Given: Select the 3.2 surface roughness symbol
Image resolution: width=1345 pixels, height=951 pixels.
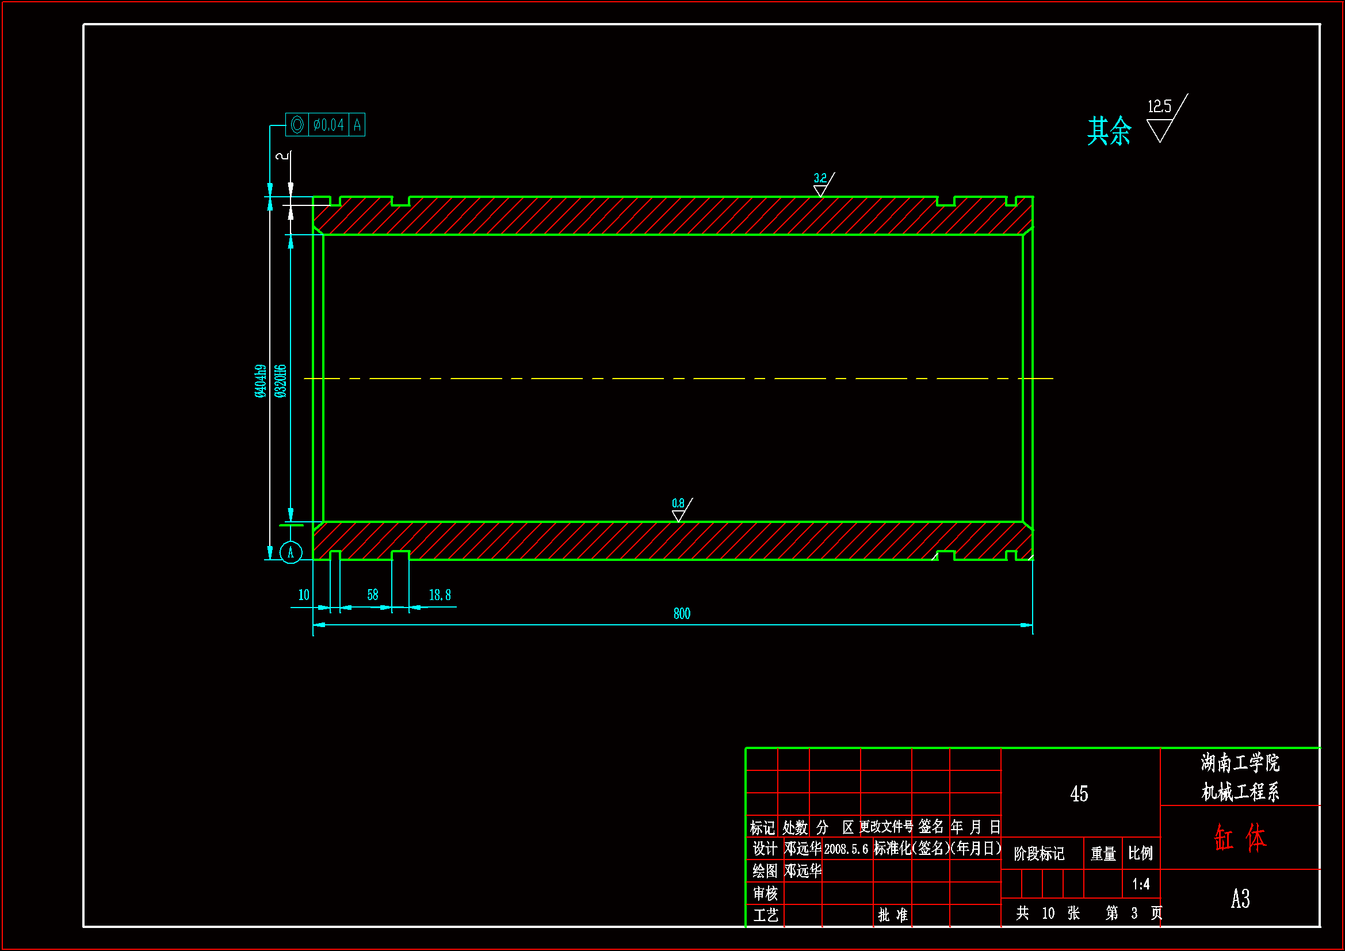Looking at the screenshot, I should (x=821, y=185).
